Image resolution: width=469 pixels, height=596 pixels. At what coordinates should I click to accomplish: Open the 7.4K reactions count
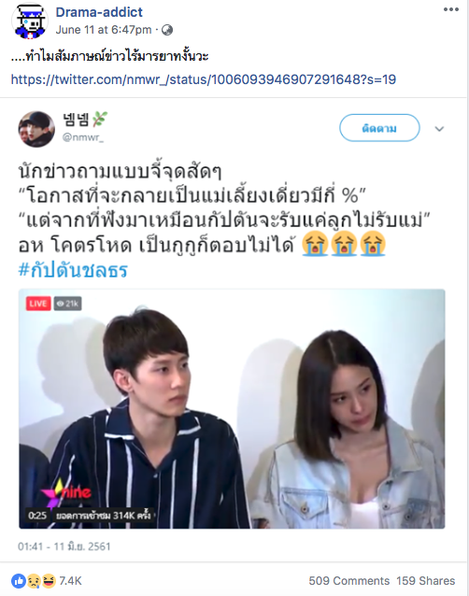pos(70,581)
